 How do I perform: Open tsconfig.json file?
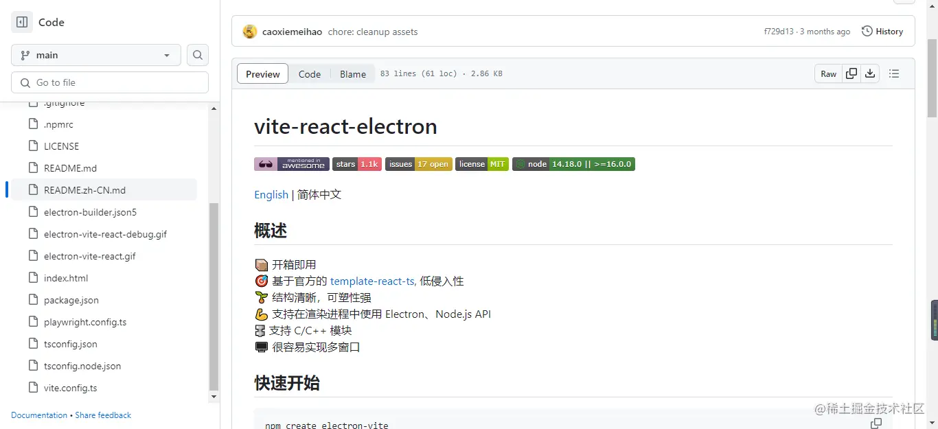pos(71,344)
